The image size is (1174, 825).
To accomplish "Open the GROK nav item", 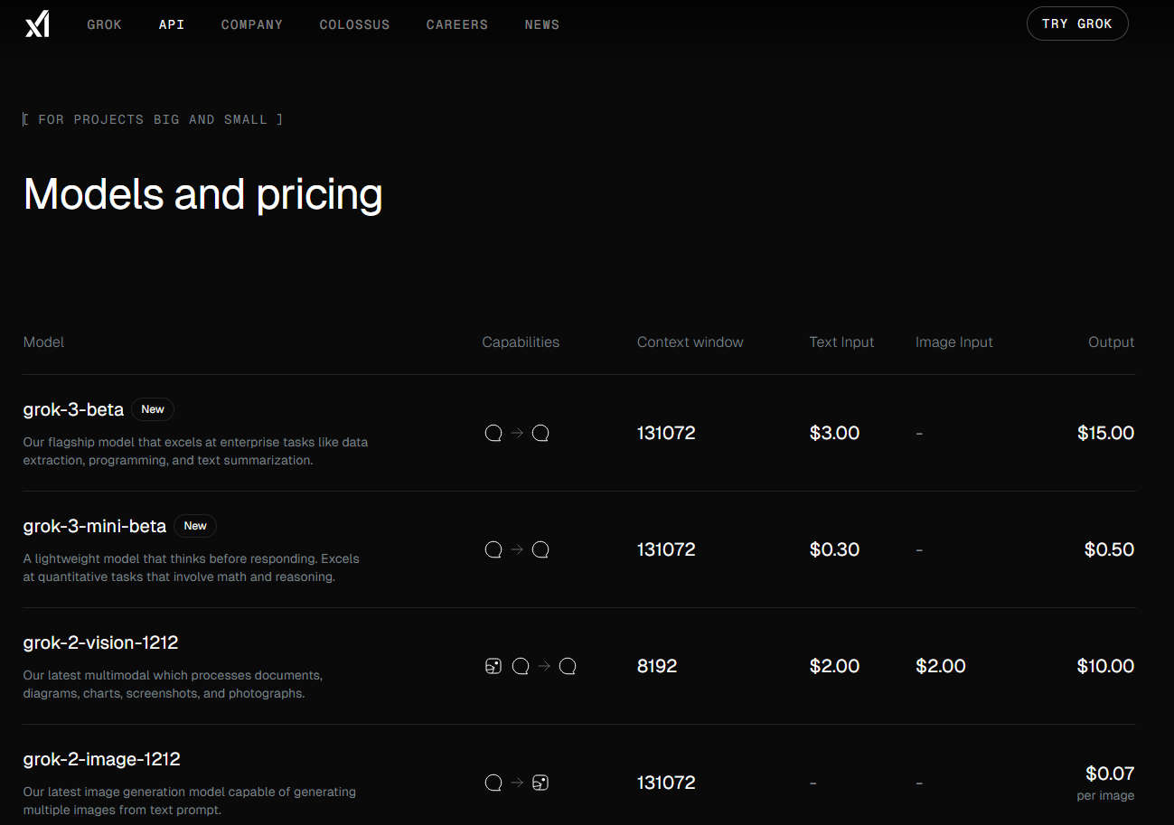I will (104, 24).
